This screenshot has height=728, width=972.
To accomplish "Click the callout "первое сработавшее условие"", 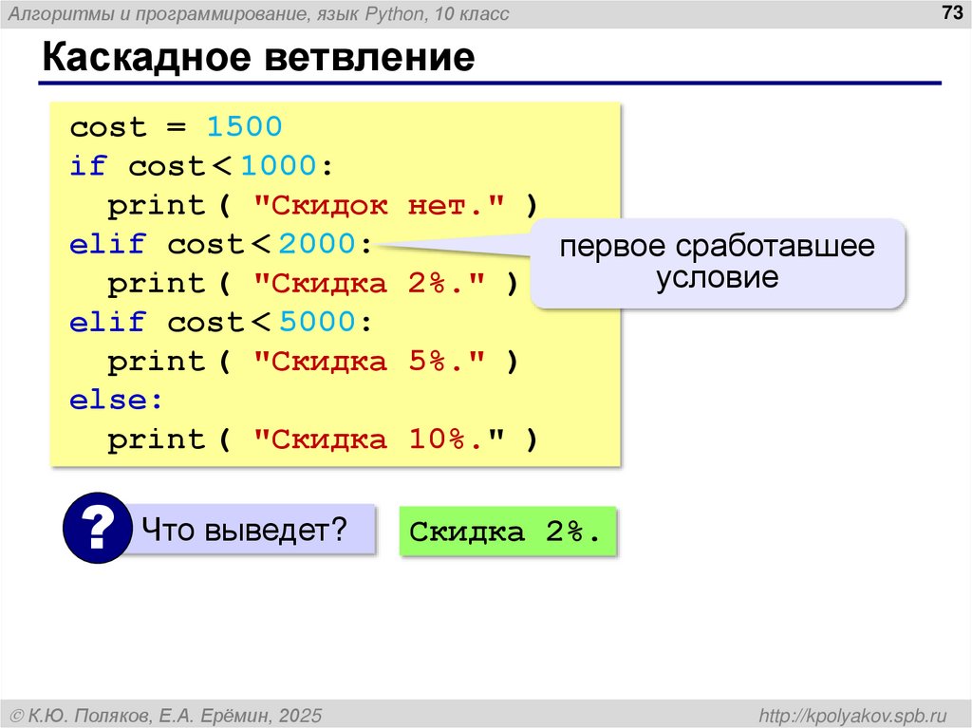I will (x=718, y=260).
